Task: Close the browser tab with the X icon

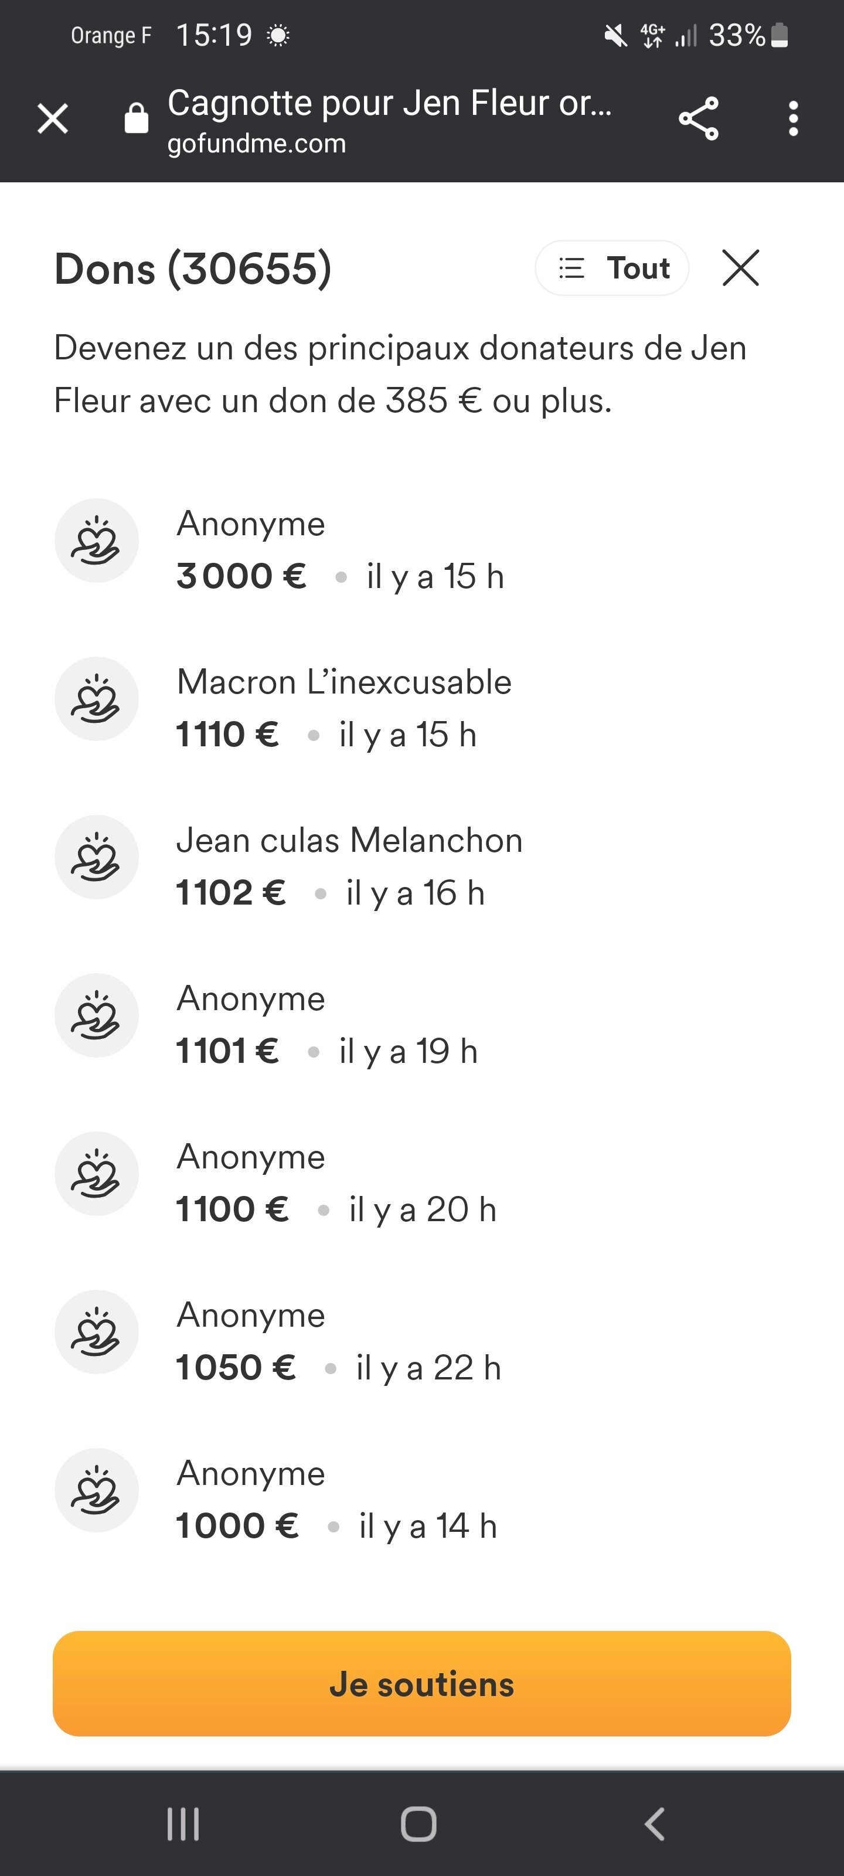Action: click(x=52, y=118)
